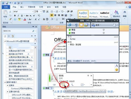Toggle Italic formatting in the ribbon
Viewport: 131px width, 99px height.
[x=18, y=16]
